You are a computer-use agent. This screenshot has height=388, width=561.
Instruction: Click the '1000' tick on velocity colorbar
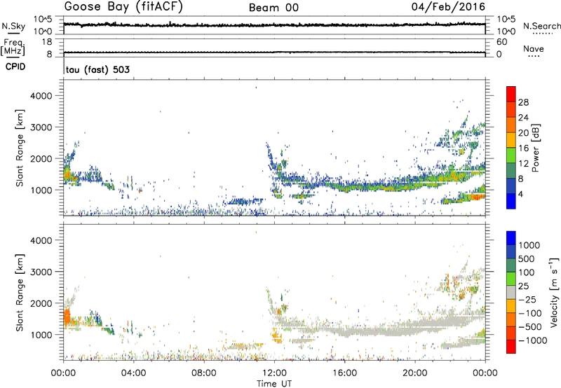pos(529,245)
